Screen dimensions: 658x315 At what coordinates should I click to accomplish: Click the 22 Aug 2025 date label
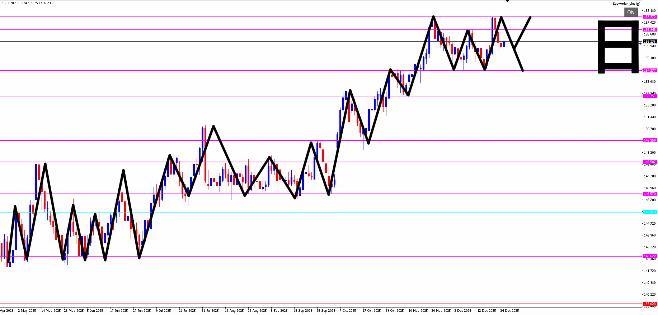point(257,311)
